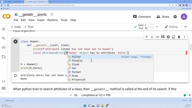Close the bottom status bar
Screen dimensions: 192x108
point(190,95)
